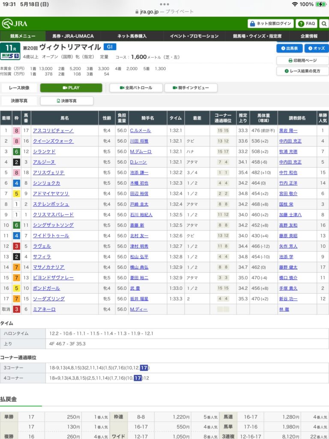Open horse クリスマスパレード link
The width and height of the screenshot is (329, 439).
tap(53, 215)
